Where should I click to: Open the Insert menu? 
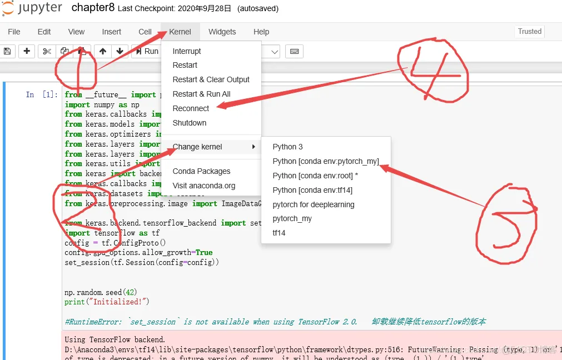[112, 32]
